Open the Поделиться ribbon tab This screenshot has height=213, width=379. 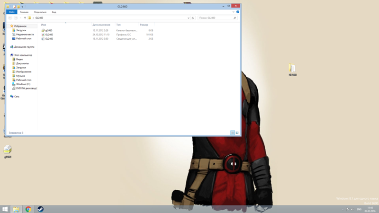40,12
